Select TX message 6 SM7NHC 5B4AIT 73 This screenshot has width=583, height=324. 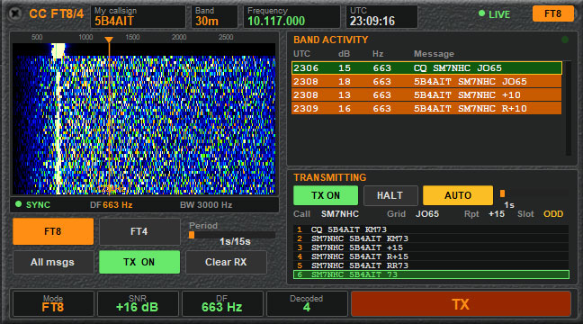[431, 274]
